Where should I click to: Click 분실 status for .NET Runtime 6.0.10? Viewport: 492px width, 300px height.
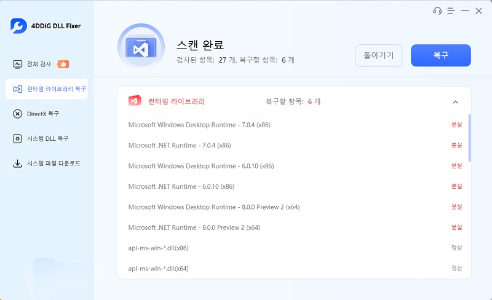[x=456, y=186]
